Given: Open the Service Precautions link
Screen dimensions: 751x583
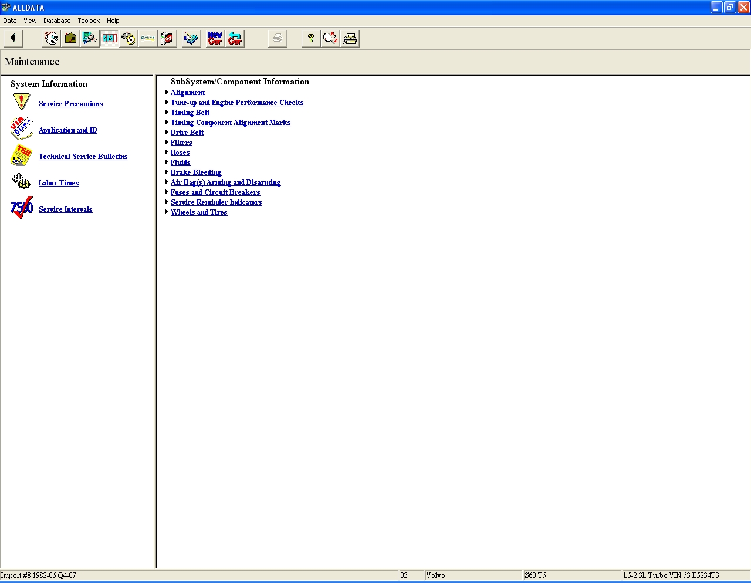Looking at the screenshot, I should click(71, 104).
